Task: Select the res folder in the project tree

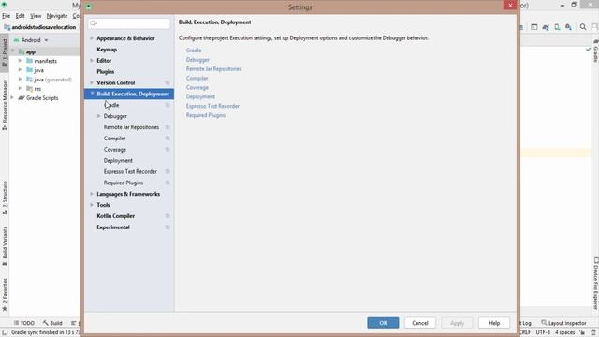Action: pyautogui.click(x=37, y=89)
